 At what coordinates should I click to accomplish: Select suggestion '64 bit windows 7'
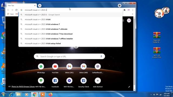[70, 24]
